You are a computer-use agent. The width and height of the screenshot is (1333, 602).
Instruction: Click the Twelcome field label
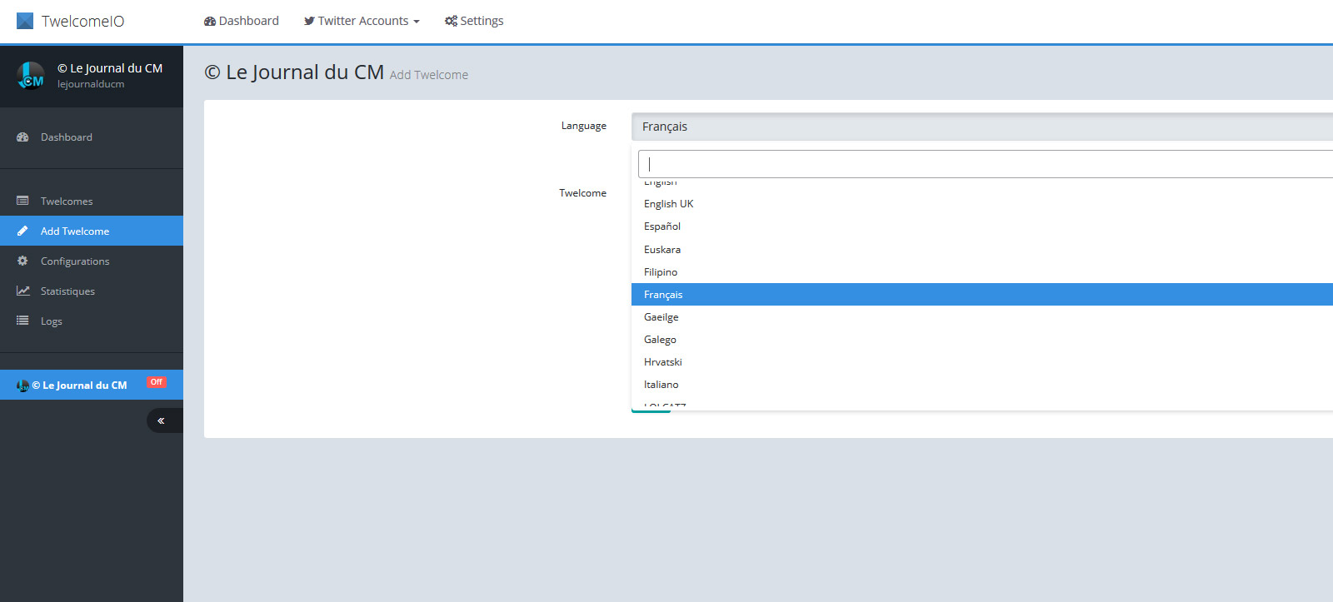coord(582,193)
